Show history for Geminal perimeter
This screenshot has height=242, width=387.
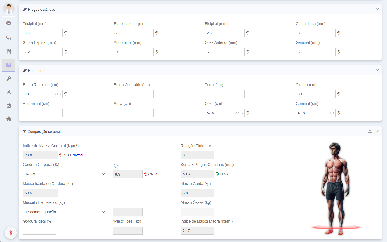[x=339, y=113]
